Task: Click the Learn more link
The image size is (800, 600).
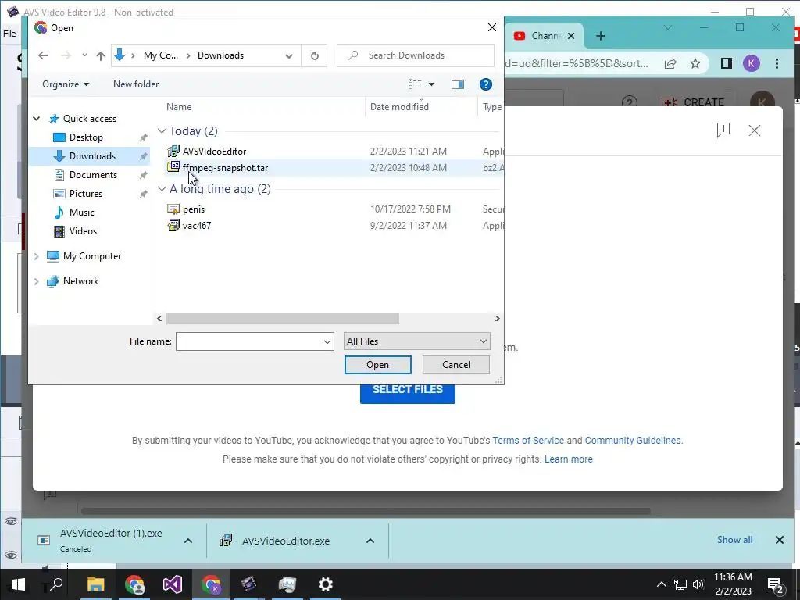Action: coord(569,459)
